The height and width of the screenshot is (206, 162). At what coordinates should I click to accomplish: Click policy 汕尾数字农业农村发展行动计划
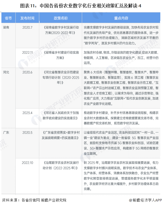(x=61, y=165)
